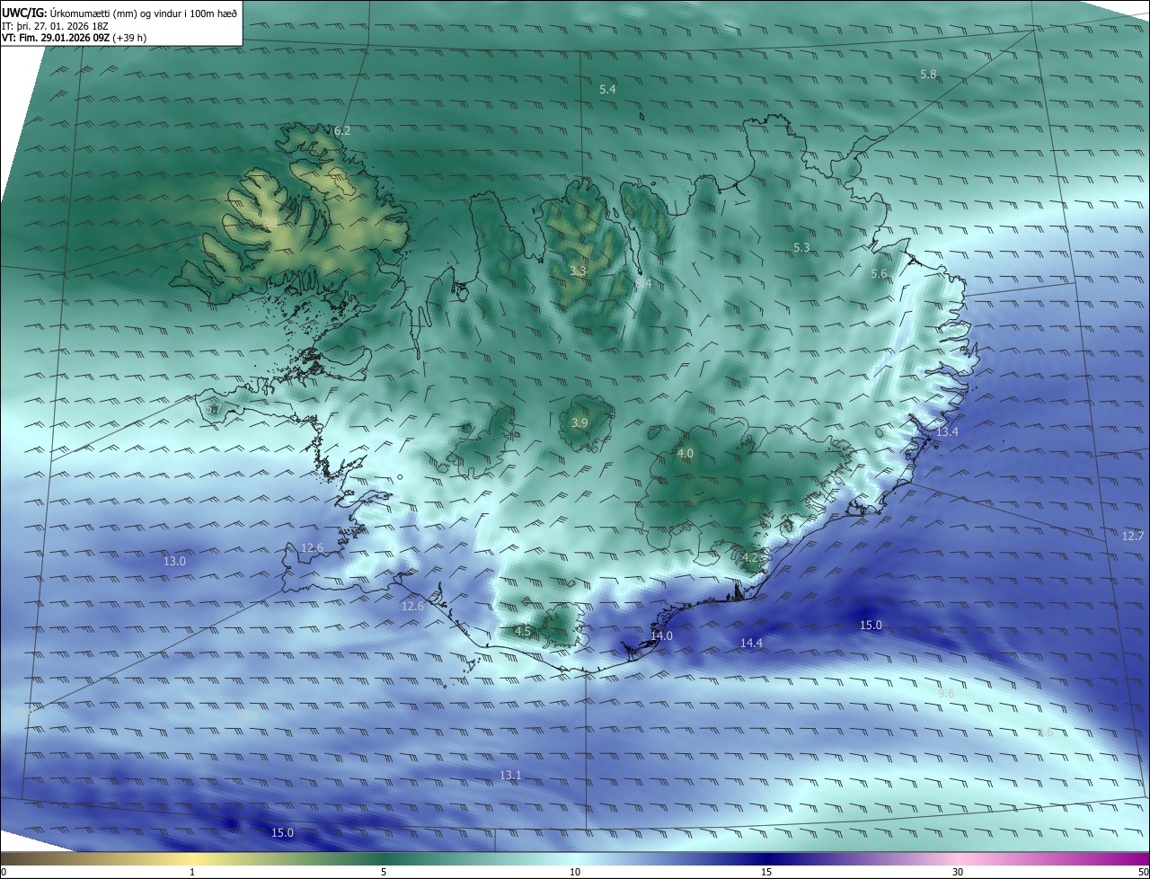Click the colour bar tick label 10
Image resolution: width=1150 pixels, height=879 pixels.
pyautogui.click(x=575, y=872)
